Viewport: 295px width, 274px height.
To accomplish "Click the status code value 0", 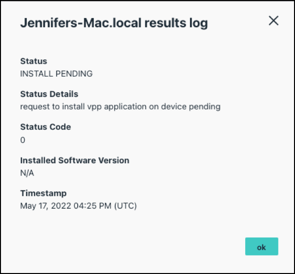I will [x=22, y=140].
